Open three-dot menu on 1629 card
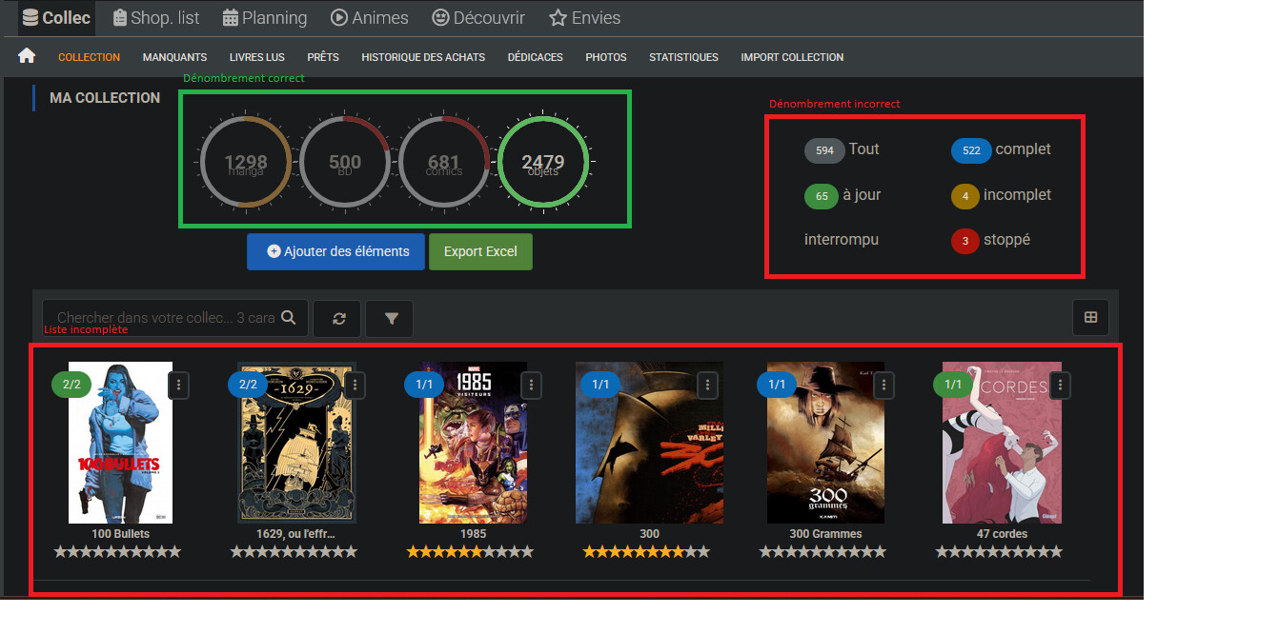 pos(355,385)
